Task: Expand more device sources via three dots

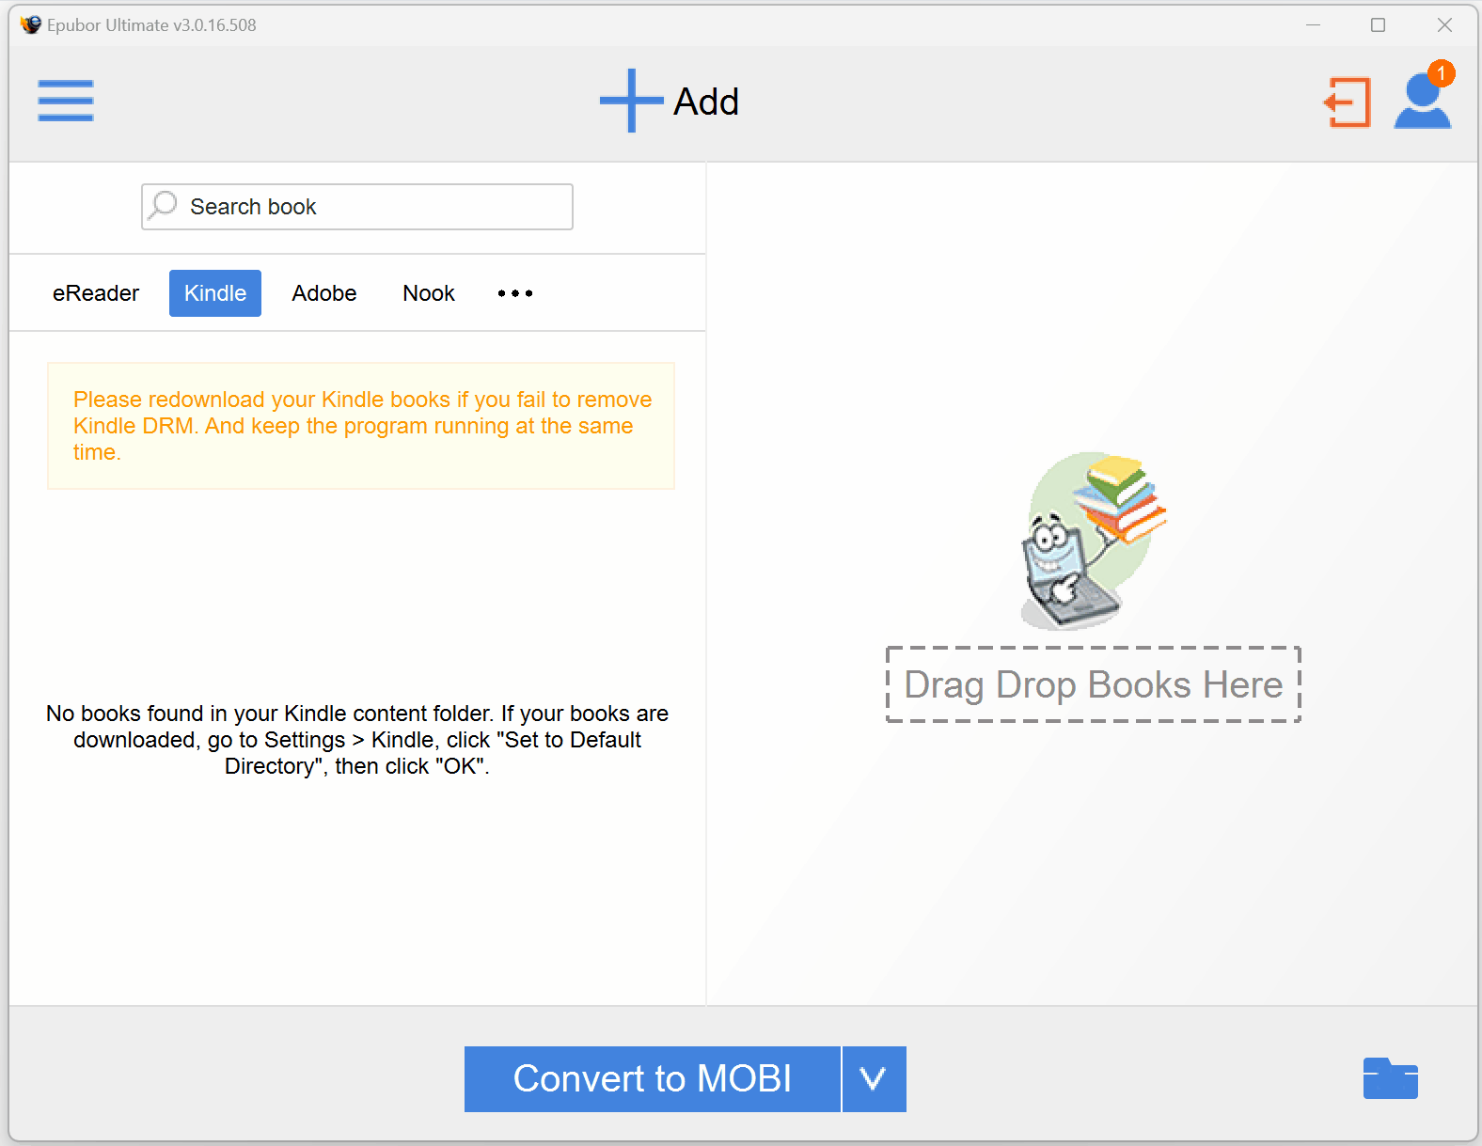Action: pyautogui.click(x=514, y=293)
